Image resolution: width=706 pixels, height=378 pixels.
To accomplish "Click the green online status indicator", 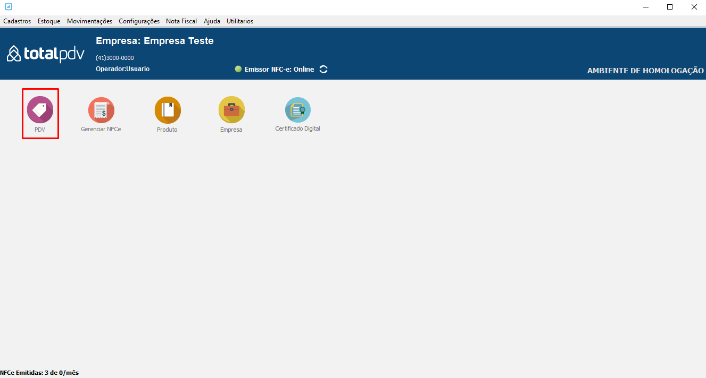I will [x=238, y=69].
